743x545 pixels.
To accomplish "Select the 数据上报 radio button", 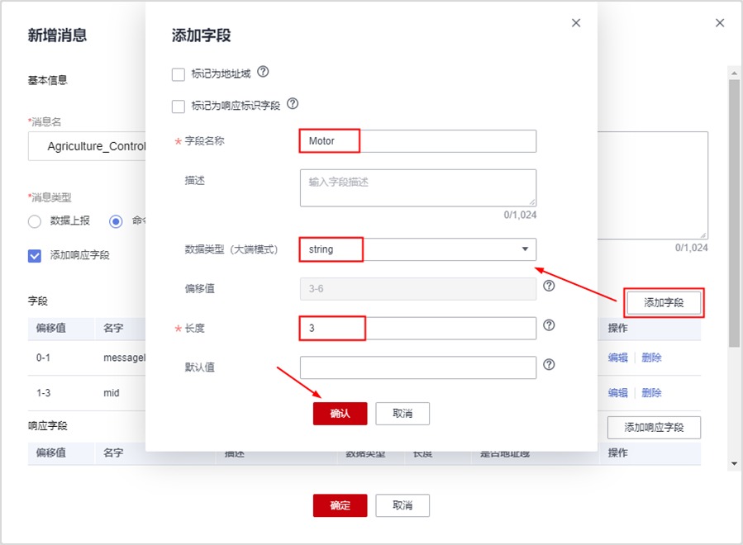I will (35, 221).
